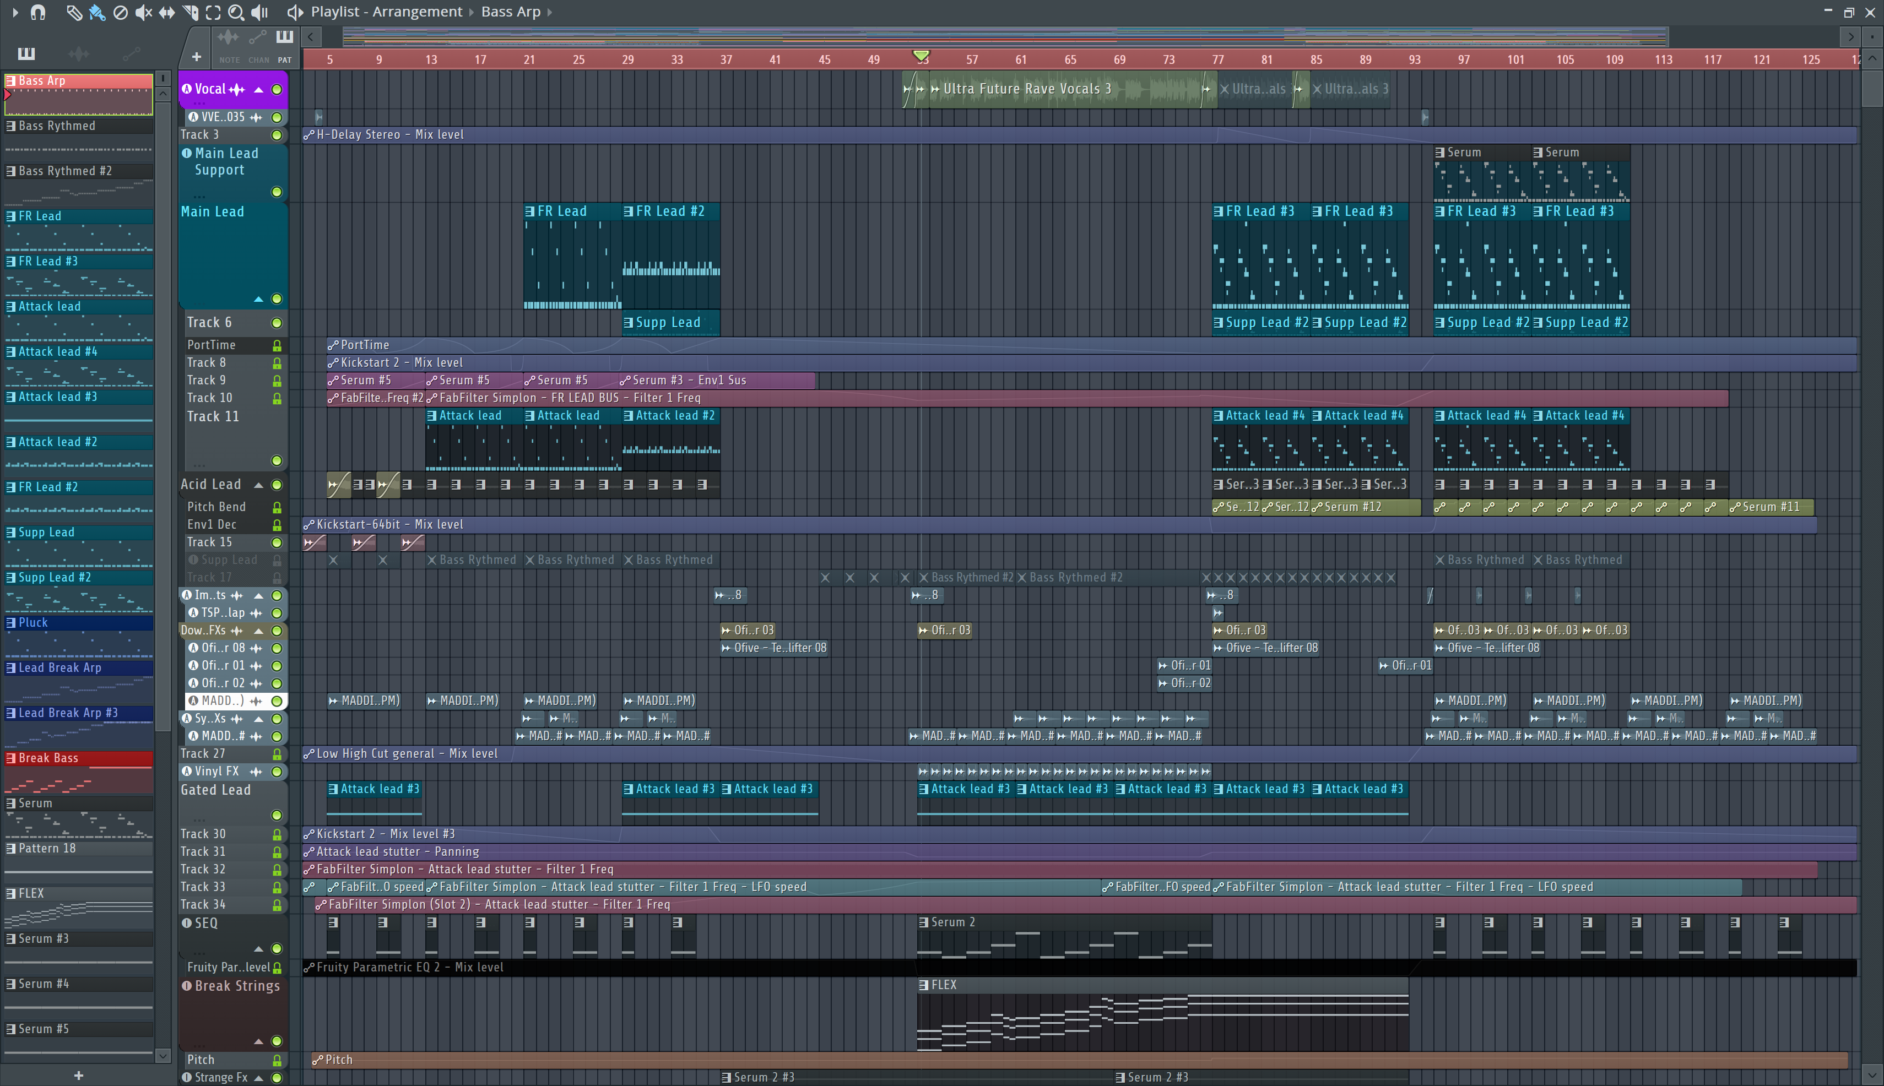Screen dimensions: 1884x1086
Task: Click the plus button above track headers
Action: click(x=196, y=57)
